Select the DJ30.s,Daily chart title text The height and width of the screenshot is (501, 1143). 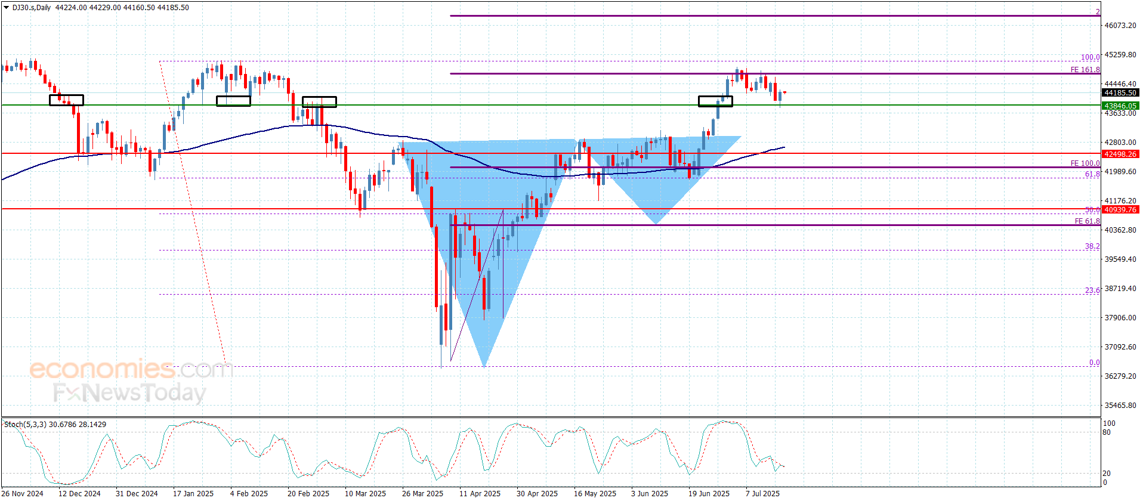click(x=32, y=8)
